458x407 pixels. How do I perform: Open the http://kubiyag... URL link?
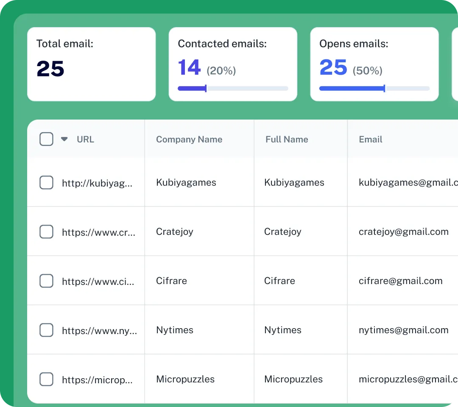[x=97, y=183]
